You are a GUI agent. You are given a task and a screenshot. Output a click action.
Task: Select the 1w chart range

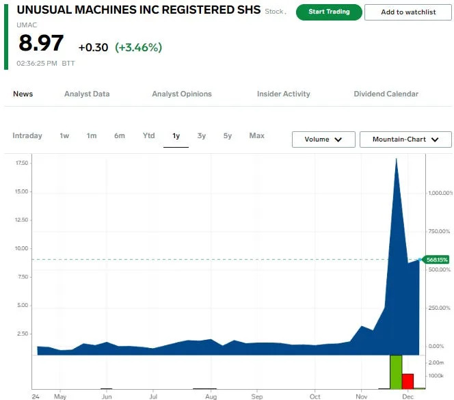(x=64, y=135)
